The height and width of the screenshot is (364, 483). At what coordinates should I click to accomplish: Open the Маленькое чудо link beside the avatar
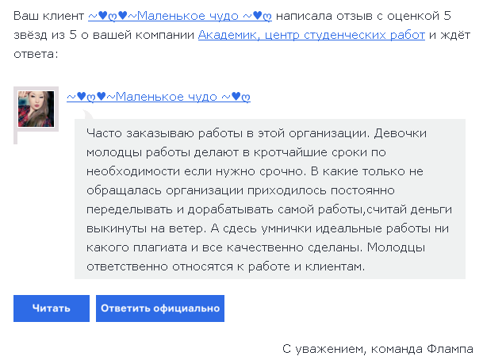coord(159,97)
